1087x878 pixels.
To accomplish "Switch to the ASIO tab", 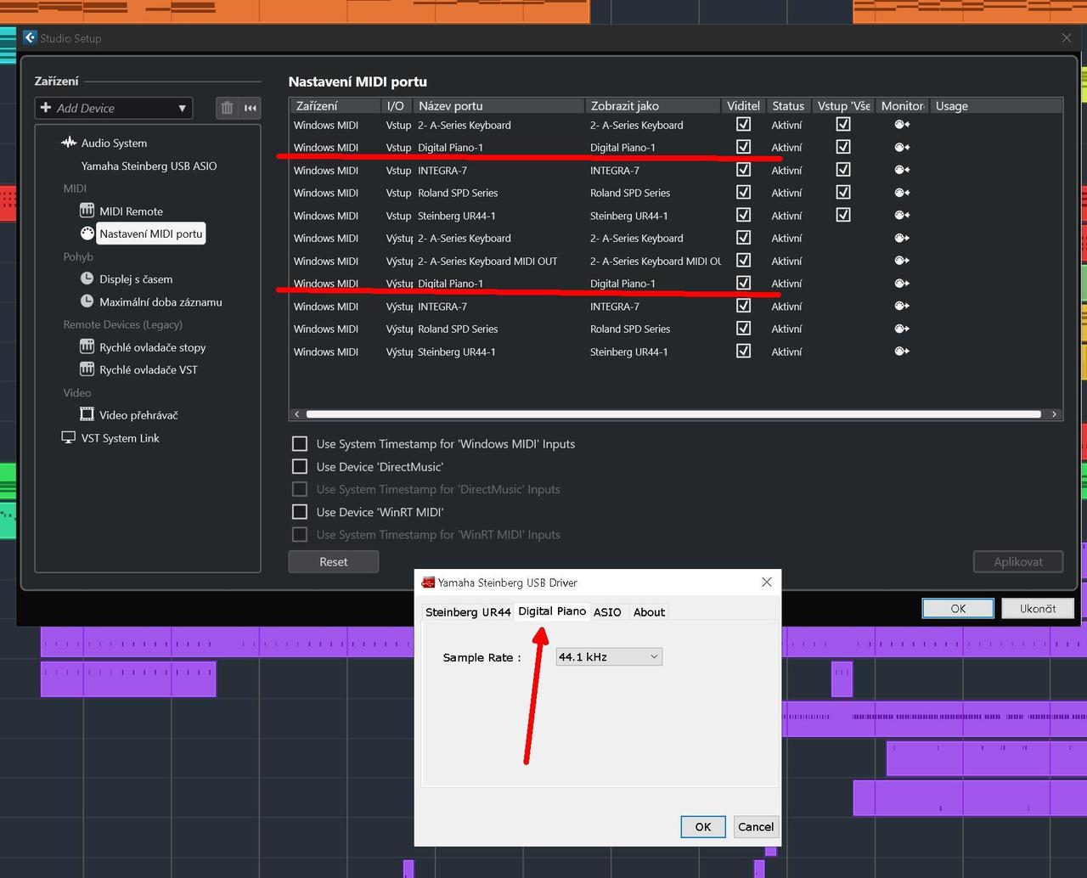I will tap(607, 612).
